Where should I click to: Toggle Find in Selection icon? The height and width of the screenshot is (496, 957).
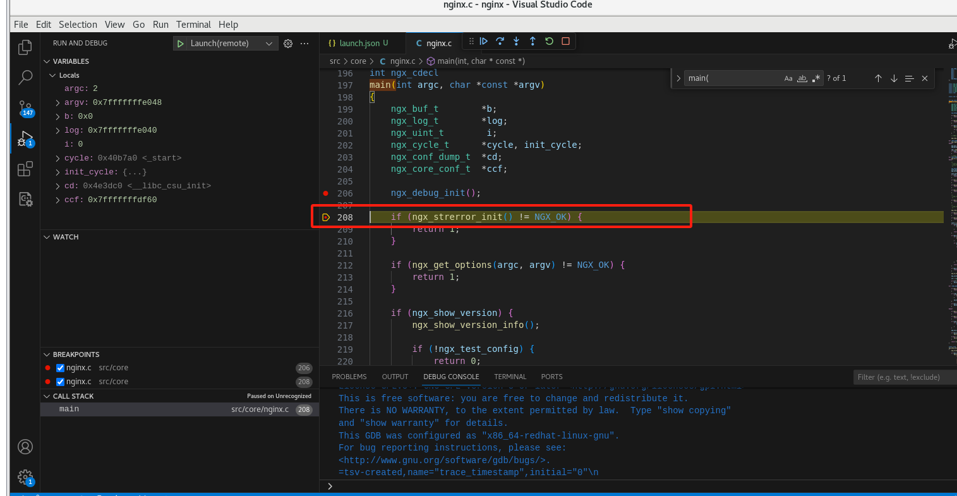point(910,78)
